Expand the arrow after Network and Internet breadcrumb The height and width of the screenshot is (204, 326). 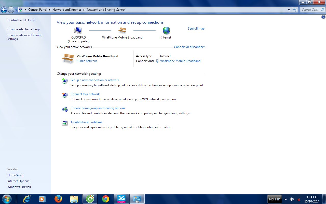(x=84, y=10)
